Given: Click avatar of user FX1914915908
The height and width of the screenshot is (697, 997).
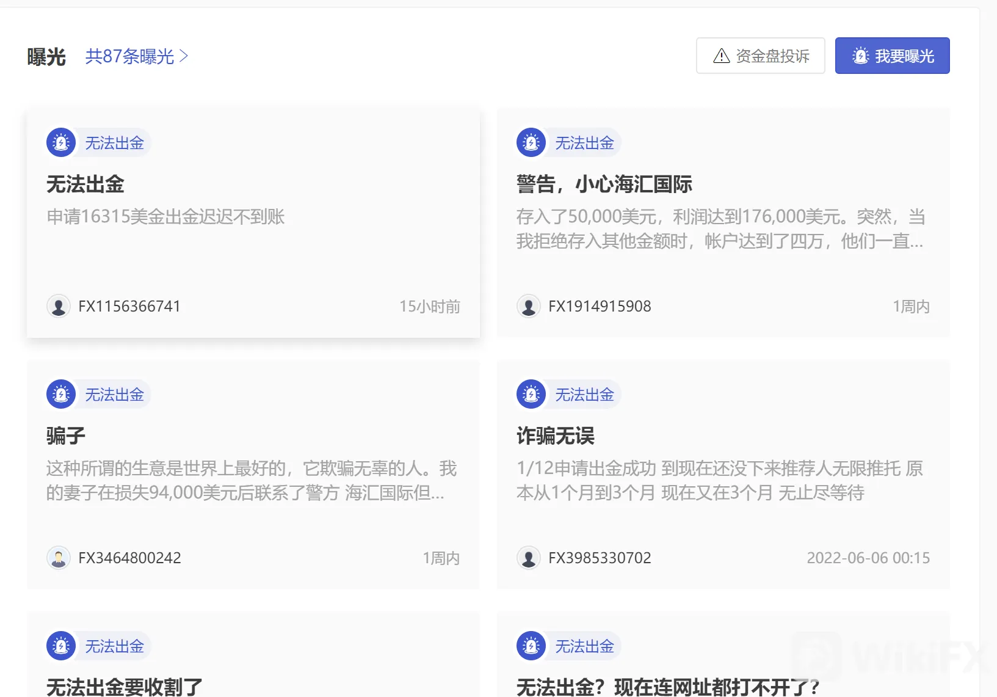Looking at the screenshot, I should (x=529, y=306).
